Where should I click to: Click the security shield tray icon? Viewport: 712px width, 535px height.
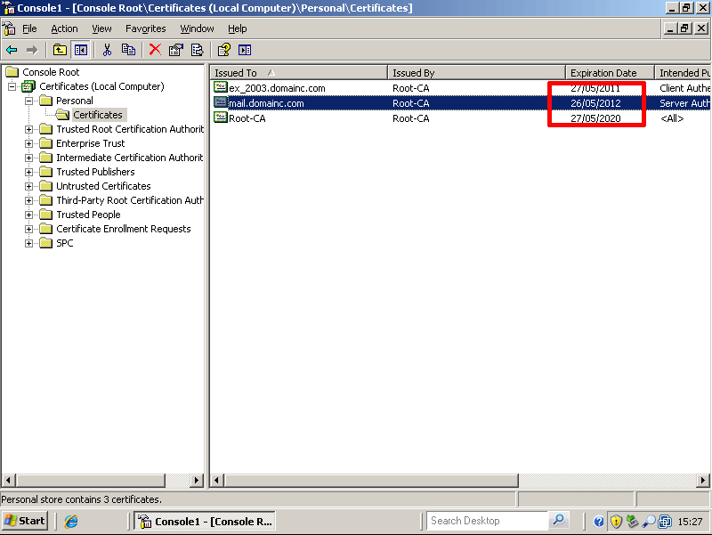(616, 522)
